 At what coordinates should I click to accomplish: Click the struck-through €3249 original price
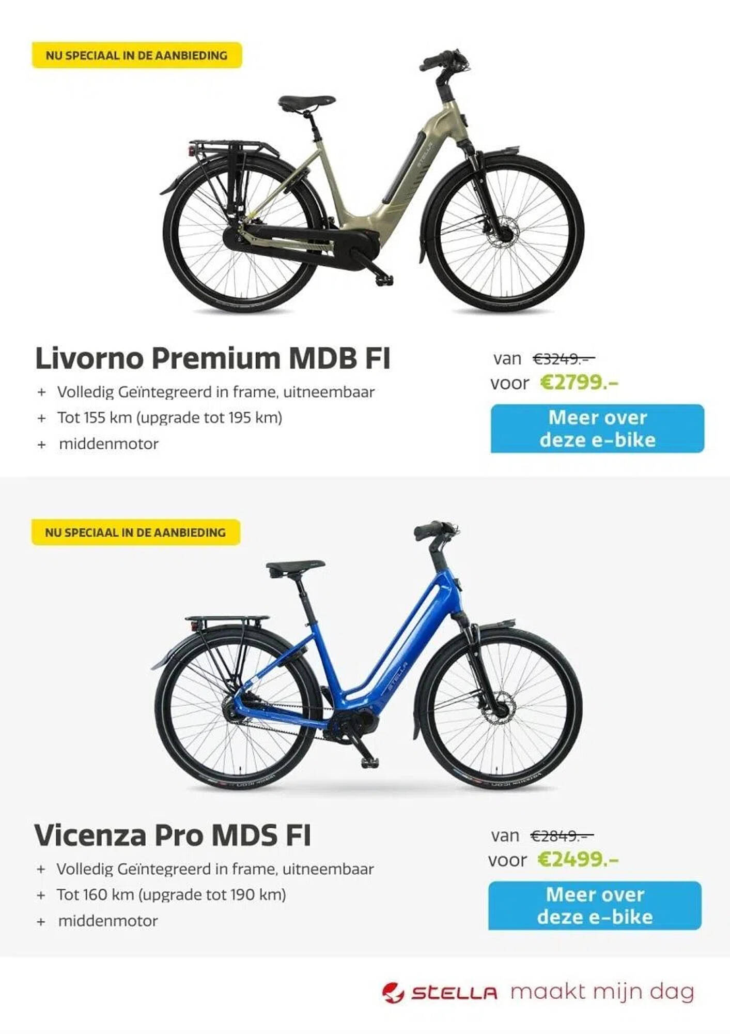tap(564, 358)
